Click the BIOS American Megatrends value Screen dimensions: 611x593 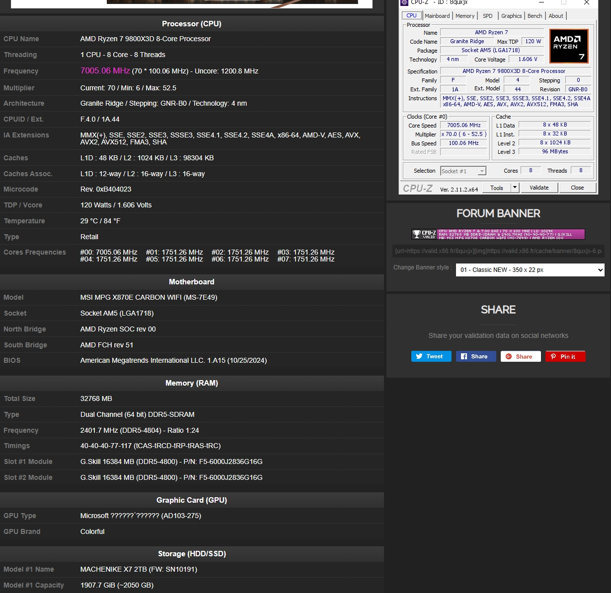pos(173,360)
